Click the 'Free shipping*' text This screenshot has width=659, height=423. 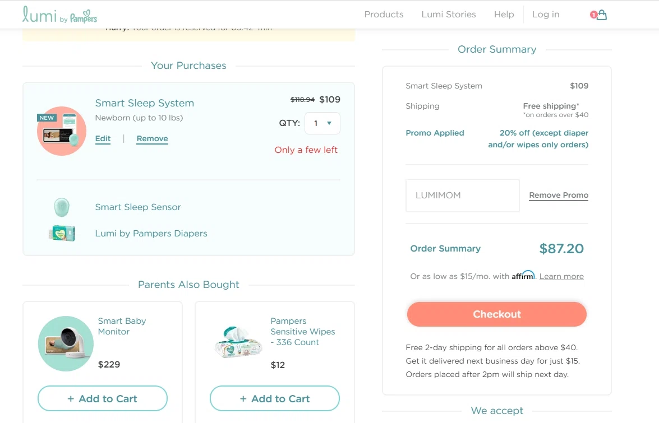click(x=551, y=106)
